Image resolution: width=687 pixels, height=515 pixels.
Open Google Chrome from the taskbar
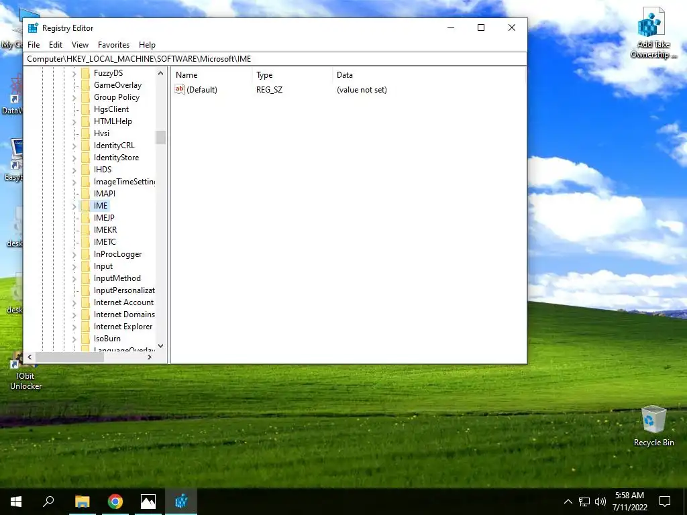[x=115, y=502]
